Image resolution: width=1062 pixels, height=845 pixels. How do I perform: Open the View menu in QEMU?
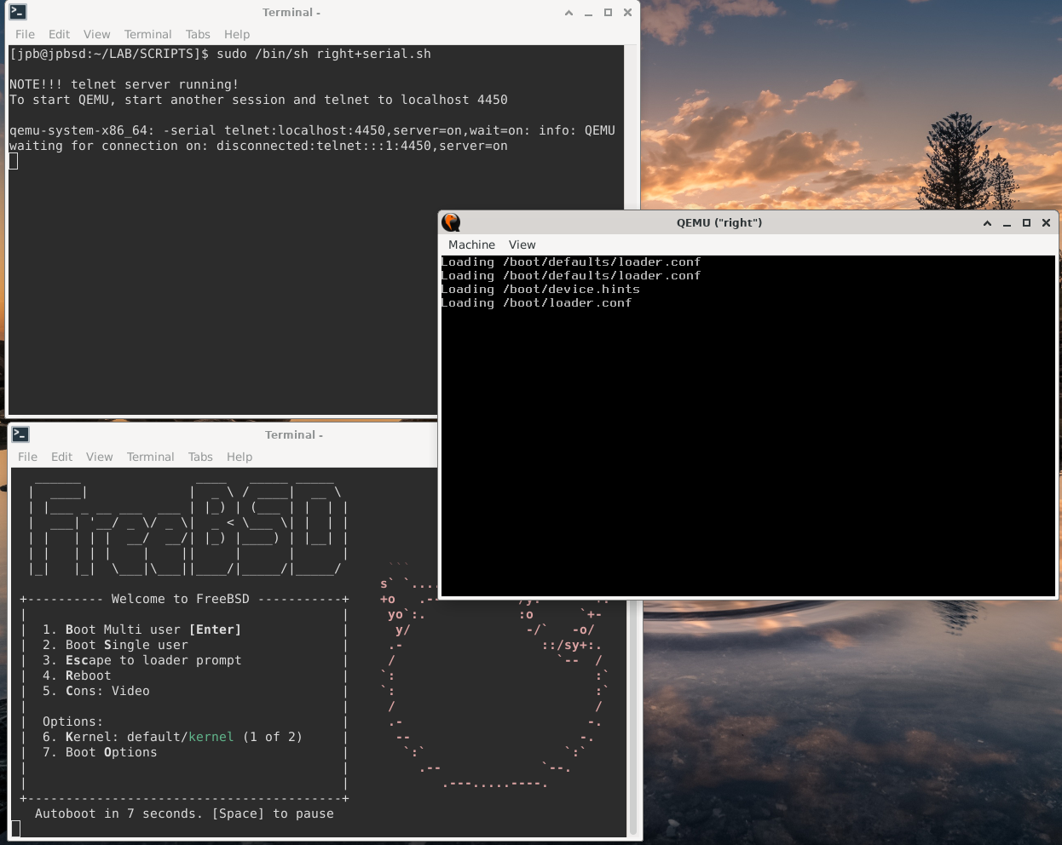522,244
